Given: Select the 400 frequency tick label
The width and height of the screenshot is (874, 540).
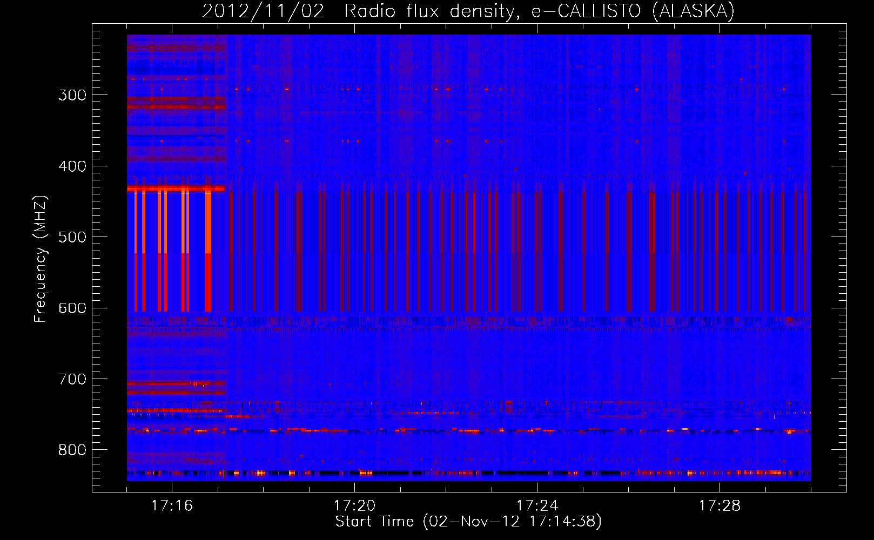Looking at the screenshot, I should pos(72,166).
